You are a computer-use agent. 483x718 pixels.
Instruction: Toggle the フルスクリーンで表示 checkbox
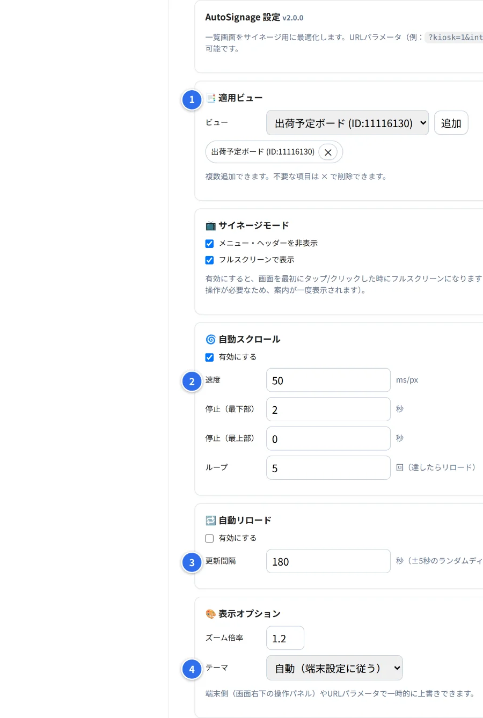209,260
